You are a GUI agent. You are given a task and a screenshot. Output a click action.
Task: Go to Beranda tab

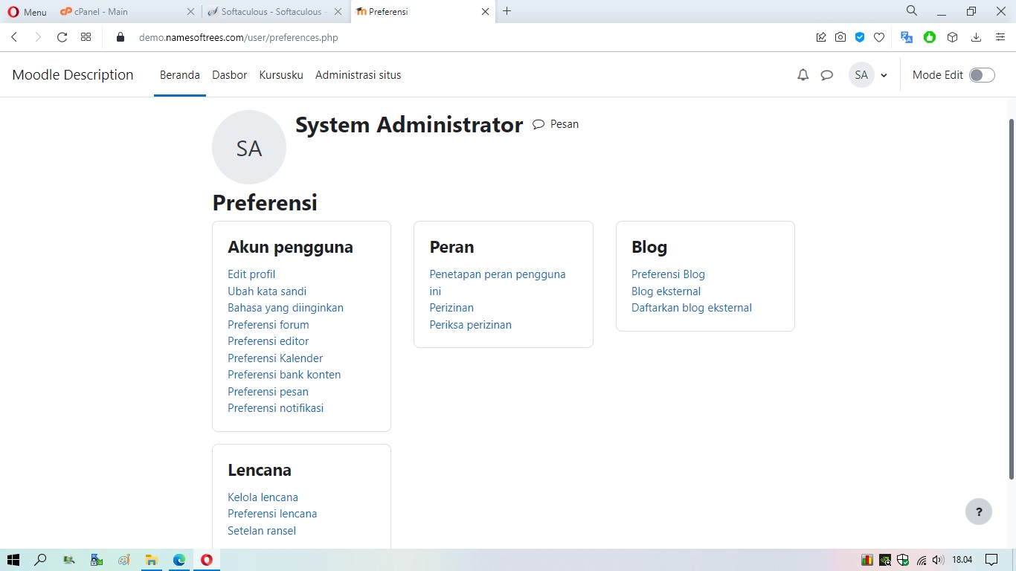[x=180, y=75]
